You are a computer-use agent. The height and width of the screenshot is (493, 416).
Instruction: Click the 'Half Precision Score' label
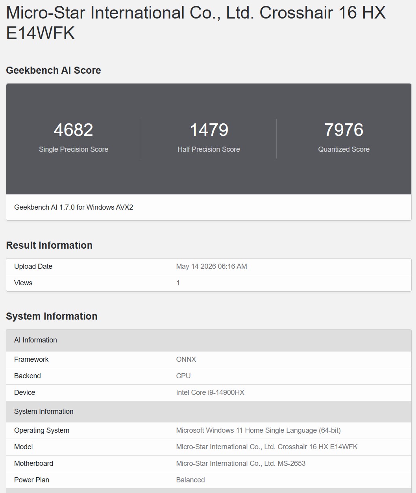(x=209, y=149)
